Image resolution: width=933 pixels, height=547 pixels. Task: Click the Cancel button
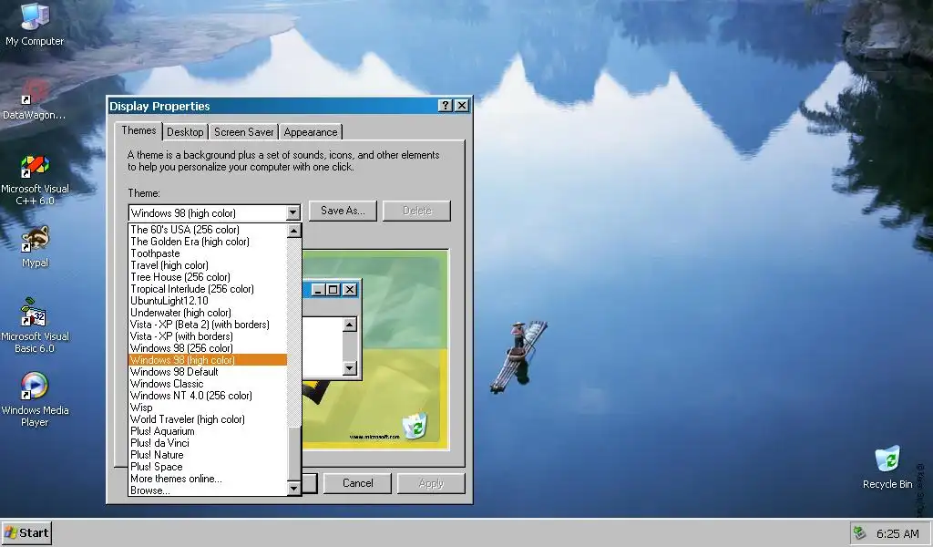(x=357, y=483)
